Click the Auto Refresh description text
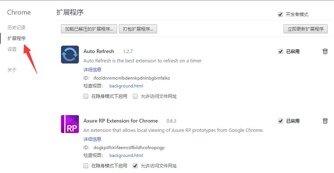 coord(143,61)
